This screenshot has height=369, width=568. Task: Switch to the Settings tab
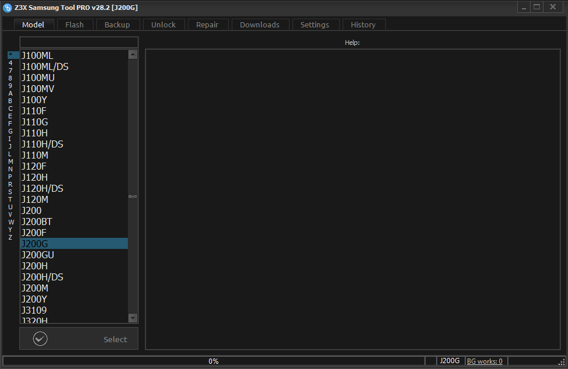click(x=315, y=24)
